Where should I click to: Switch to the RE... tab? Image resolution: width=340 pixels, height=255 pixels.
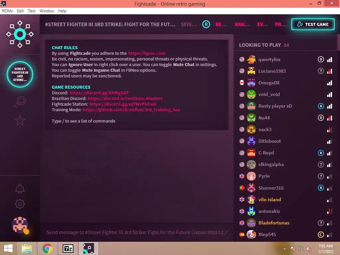click(221, 25)
